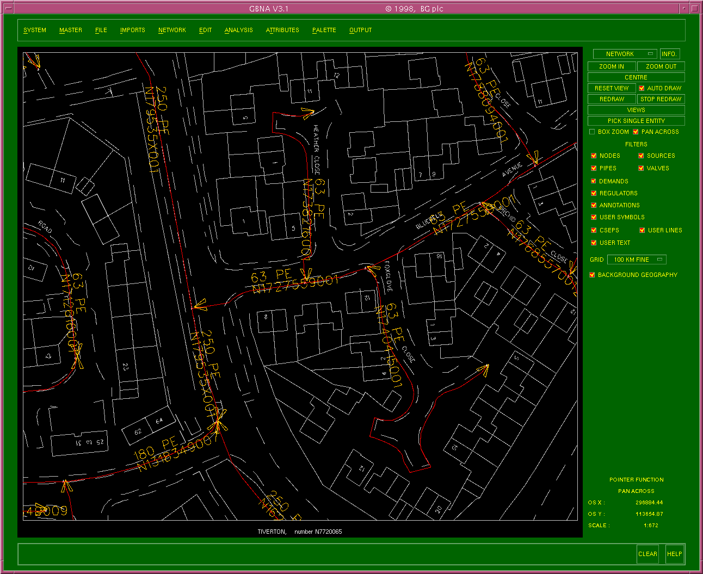The image size is (703, 574).
Task: Open the Palette menu
Action: (324, 30)
